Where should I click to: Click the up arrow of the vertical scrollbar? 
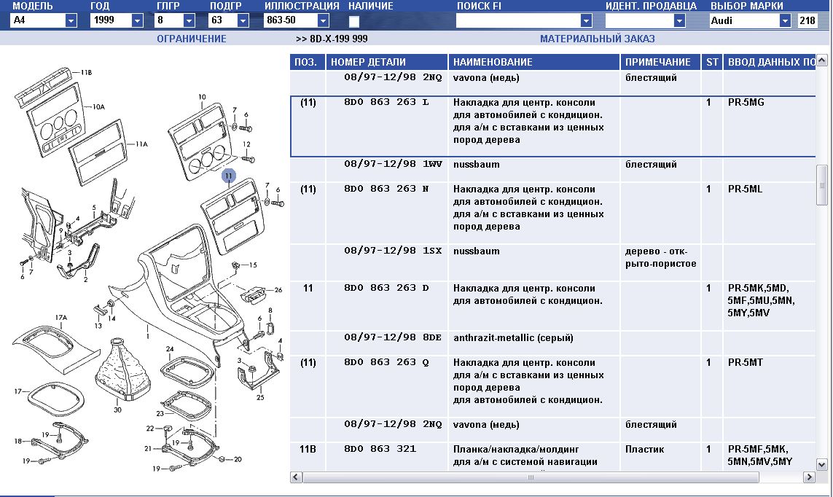coord(822,60)
